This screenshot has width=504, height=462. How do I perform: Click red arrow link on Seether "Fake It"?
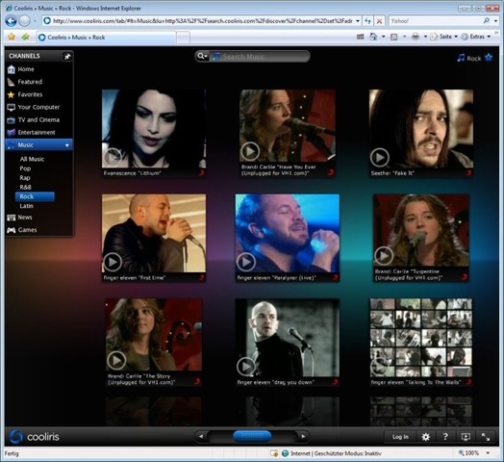[469, 173]
